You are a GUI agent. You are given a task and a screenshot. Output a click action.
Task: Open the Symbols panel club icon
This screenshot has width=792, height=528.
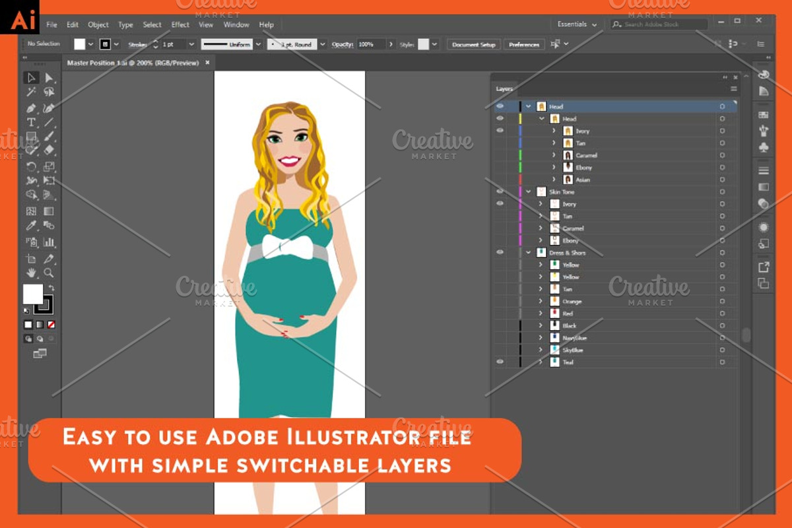click(764, 147)
